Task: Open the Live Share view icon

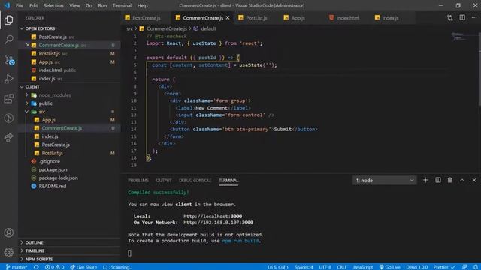Action: point(9,138)
